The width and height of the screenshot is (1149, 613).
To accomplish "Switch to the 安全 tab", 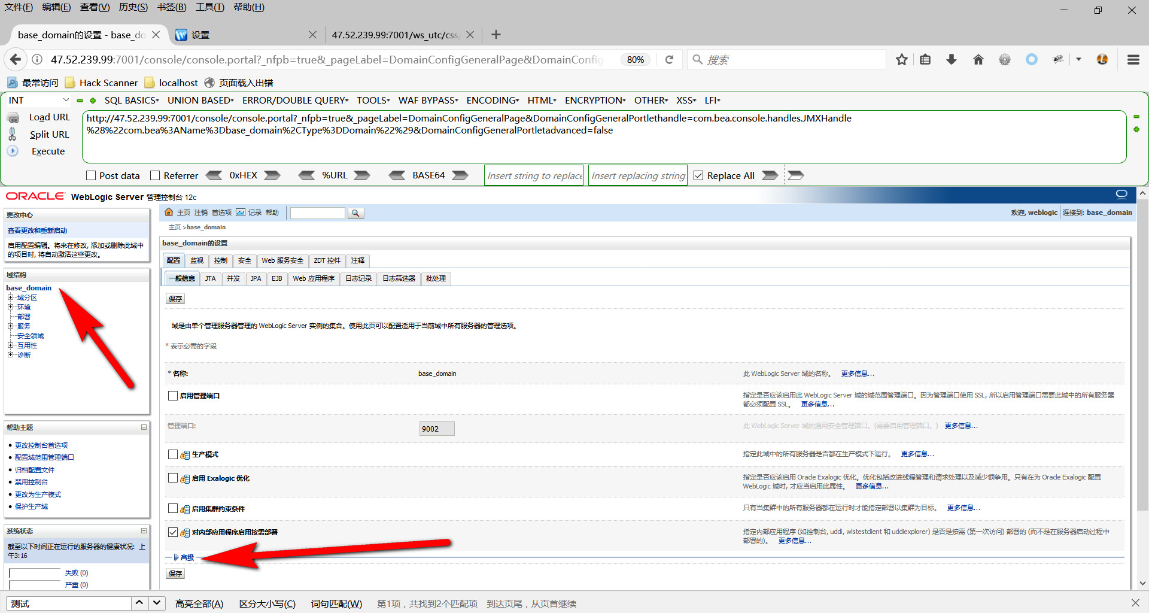I will pyautogui.click(x=245, y=260).
